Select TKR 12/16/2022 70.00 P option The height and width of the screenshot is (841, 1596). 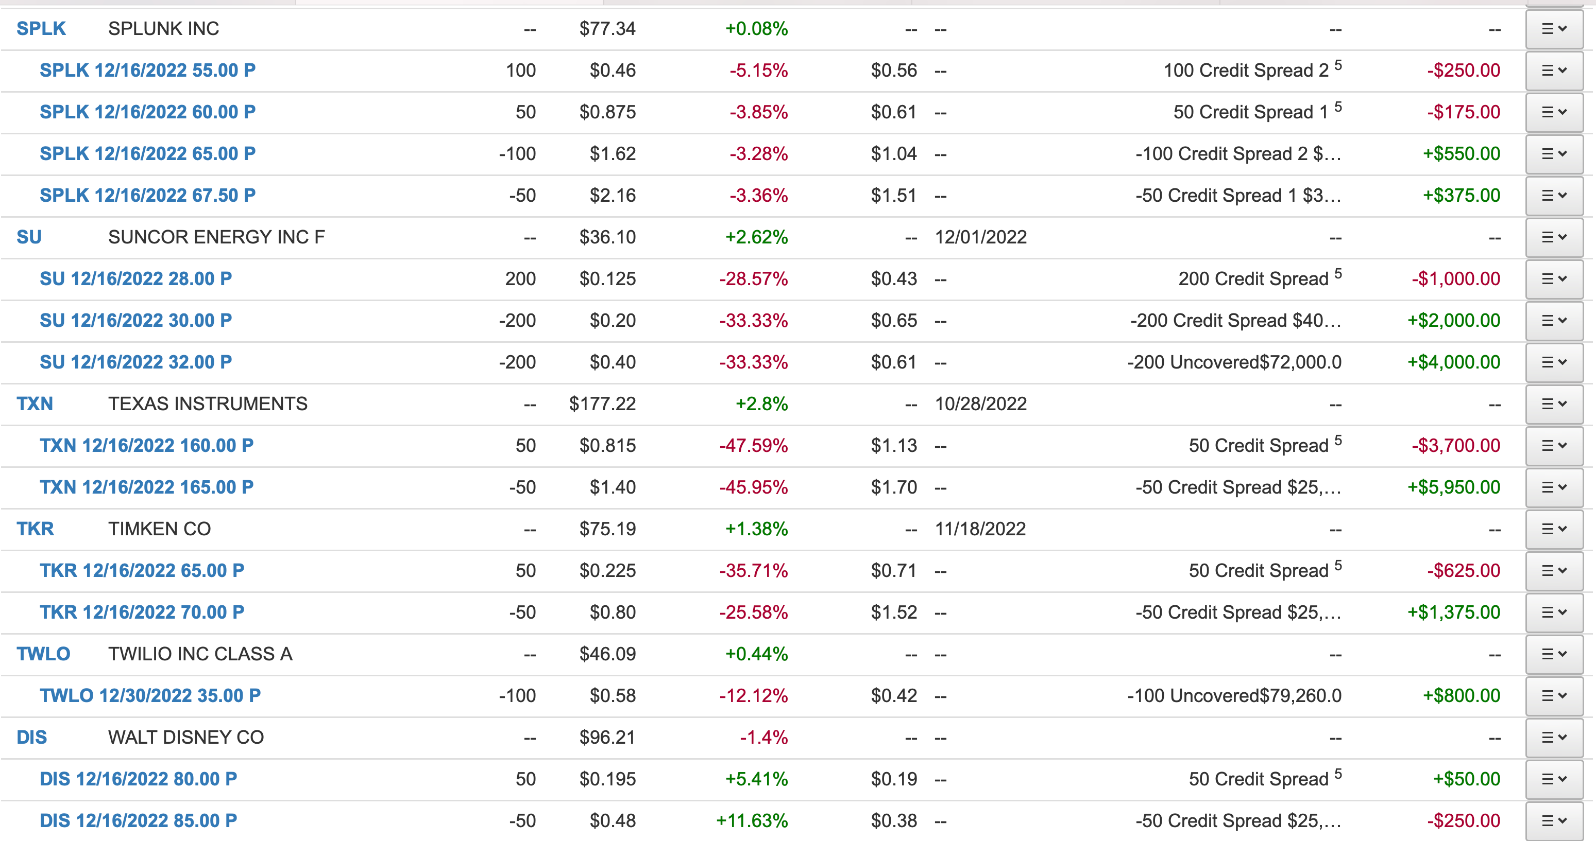pos(142,612)
